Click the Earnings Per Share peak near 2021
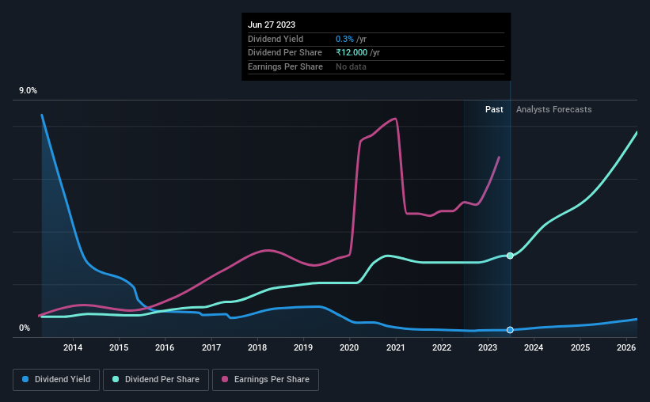This screenshot has width=650, height=402. click(x=396, y=119)
